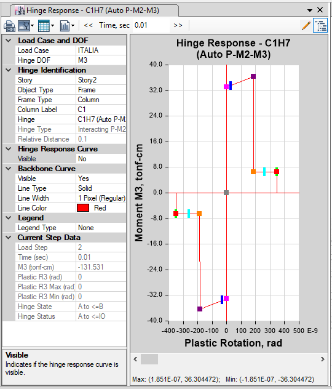This screenshot has height=389, width=332.
Task: Select the Hinge DOF M3 value
Action: pos(101,60)
